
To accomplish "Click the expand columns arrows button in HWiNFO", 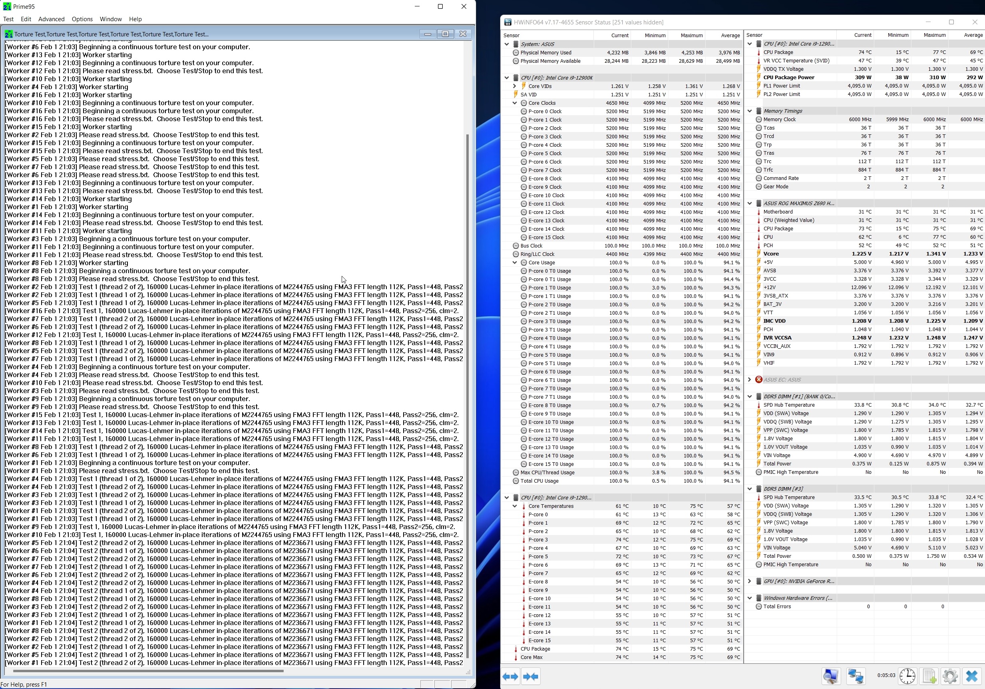I will coord(510,677).
